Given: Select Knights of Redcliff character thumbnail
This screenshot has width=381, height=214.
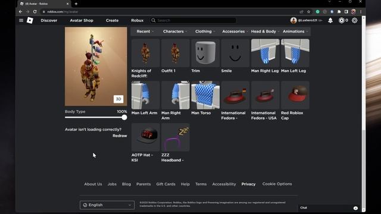Looking at the screenshot, I should click(x=145, y=53).
